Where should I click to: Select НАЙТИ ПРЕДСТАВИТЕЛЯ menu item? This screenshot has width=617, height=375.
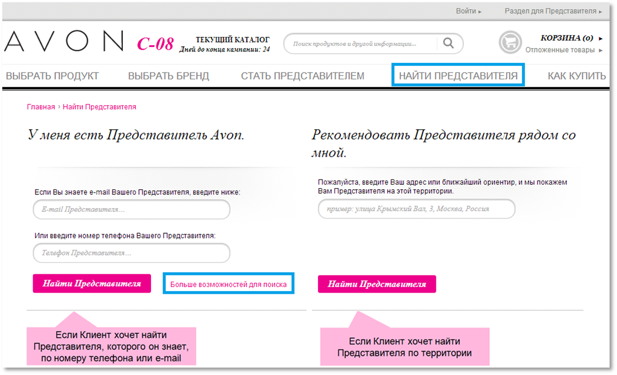(x=458, y=75)
